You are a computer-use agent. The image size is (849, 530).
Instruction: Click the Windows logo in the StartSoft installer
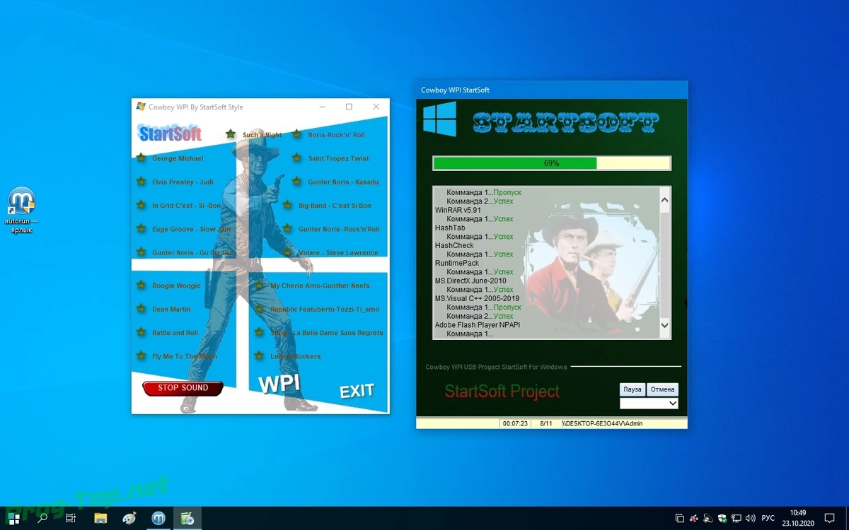coord(439,119)
